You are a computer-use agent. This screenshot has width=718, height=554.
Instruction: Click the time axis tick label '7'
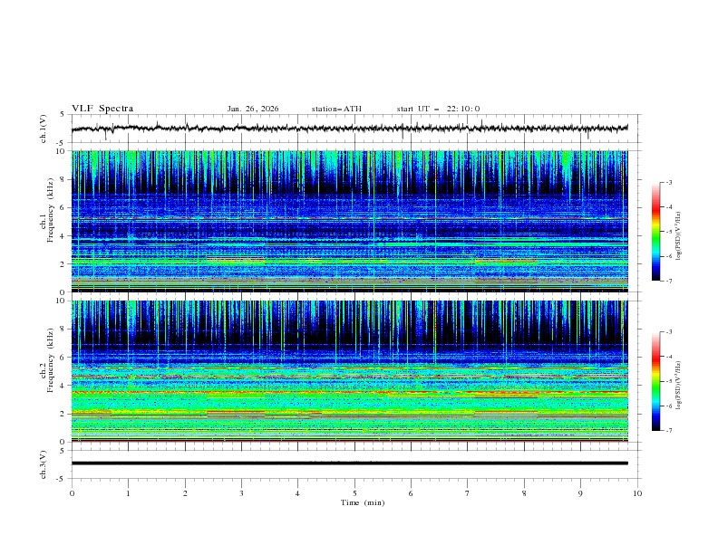tap(468, 493)
